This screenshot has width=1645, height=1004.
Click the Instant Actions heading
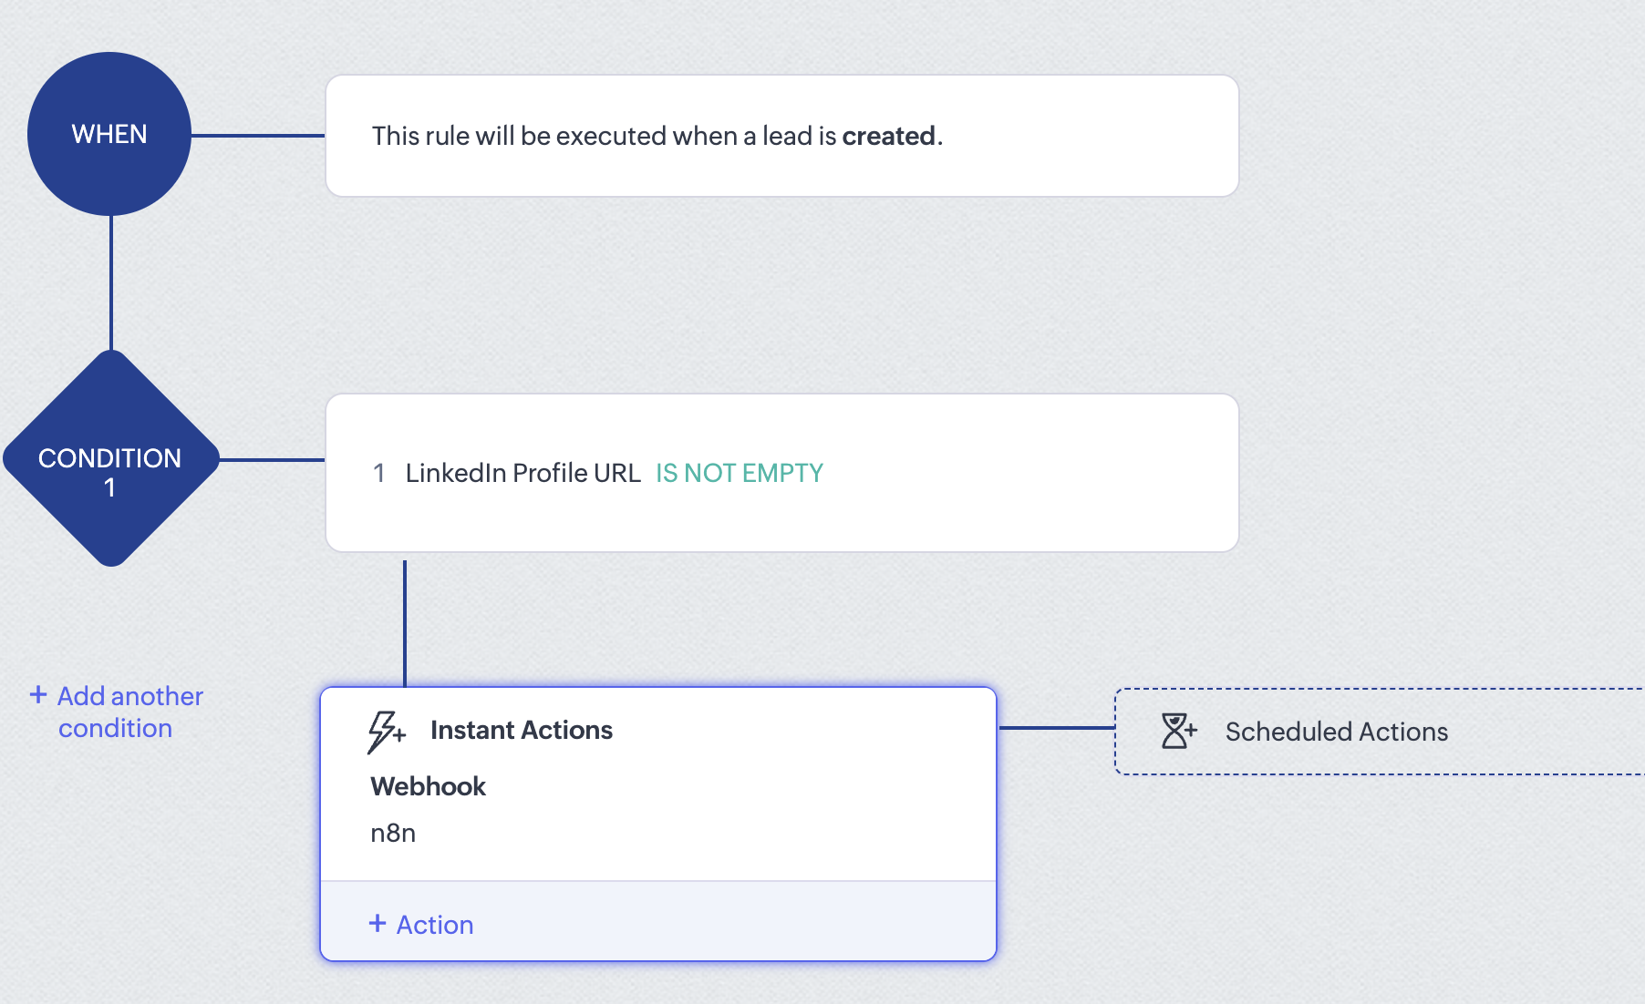coord(521,730)
